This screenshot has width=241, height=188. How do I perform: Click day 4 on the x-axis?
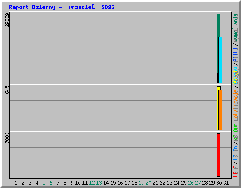(x=37, y=183)
